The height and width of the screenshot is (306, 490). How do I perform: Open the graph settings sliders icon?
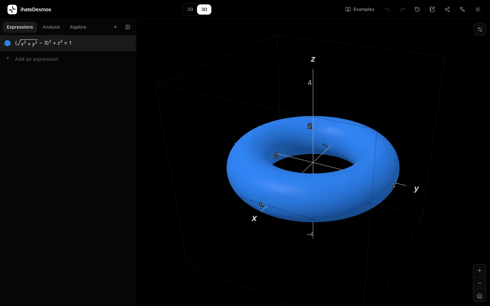tap(480, 30)
